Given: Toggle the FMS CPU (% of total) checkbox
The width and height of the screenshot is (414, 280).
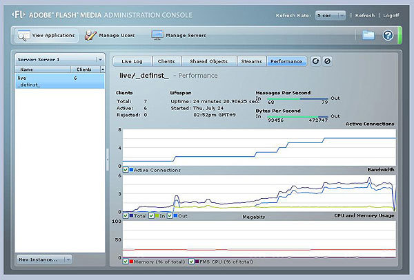Looking at the screenshot, I should pyautogui.click(x=191, y=261).
